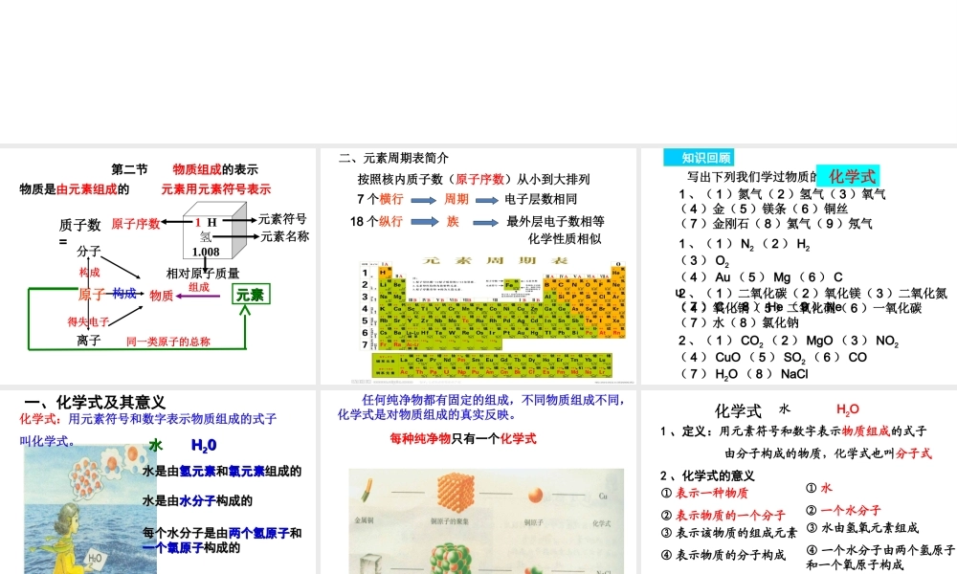Select the item ① 表示一种物质
Image resolution: width=957 pixels, height=574 pixels.
click(x=704, y=493)
